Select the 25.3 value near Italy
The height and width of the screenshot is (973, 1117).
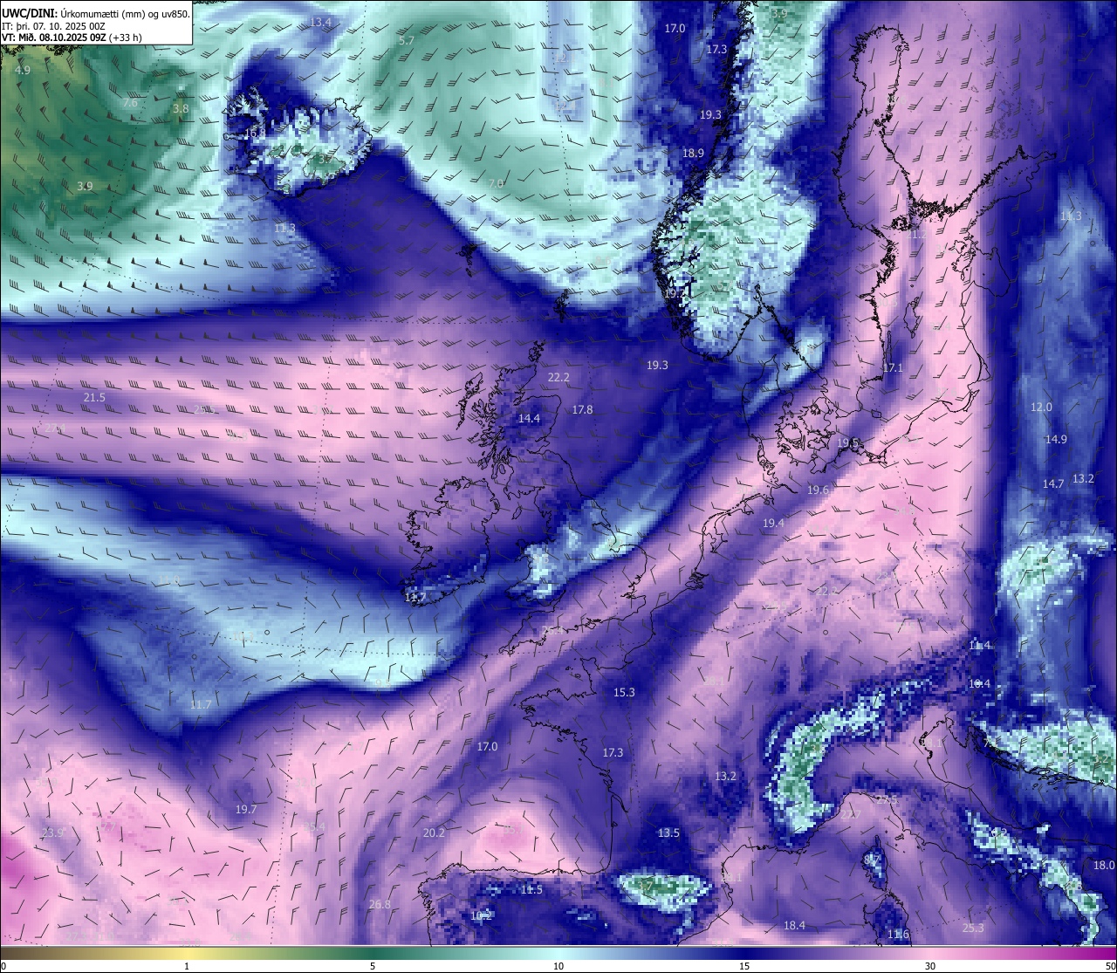[x=973, y=928]
